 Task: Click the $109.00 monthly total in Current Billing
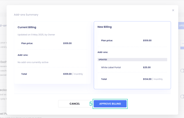(x=73, y=74)
